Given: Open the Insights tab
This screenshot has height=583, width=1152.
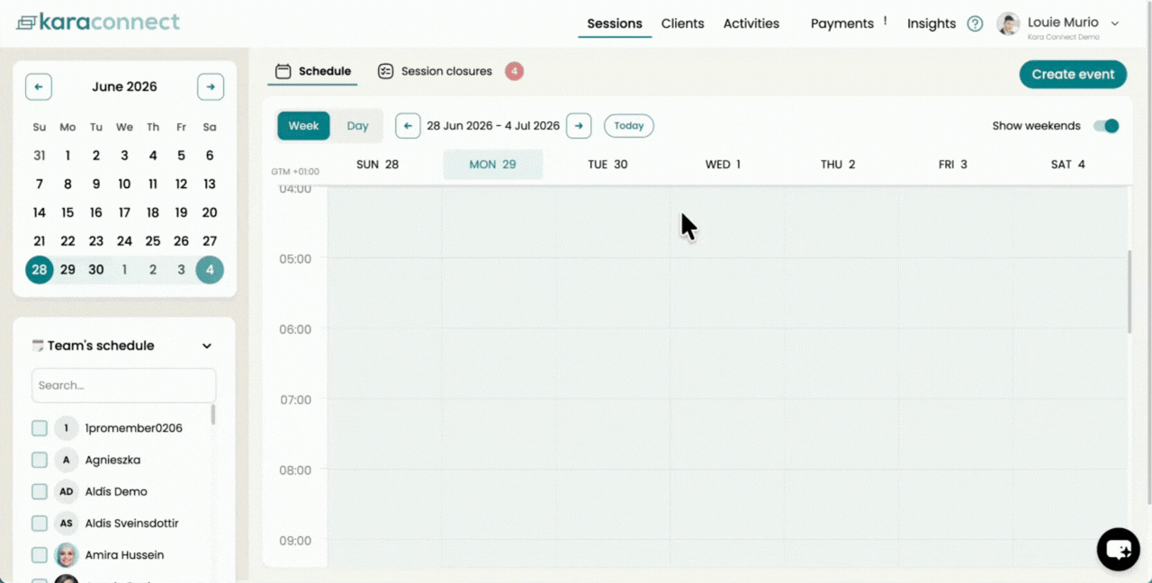Looking at the screenshot, I should pyautogui.click(x=931, y=24).
